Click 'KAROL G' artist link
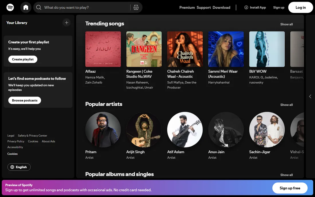The image size is (315, 197). pos(256,77)
